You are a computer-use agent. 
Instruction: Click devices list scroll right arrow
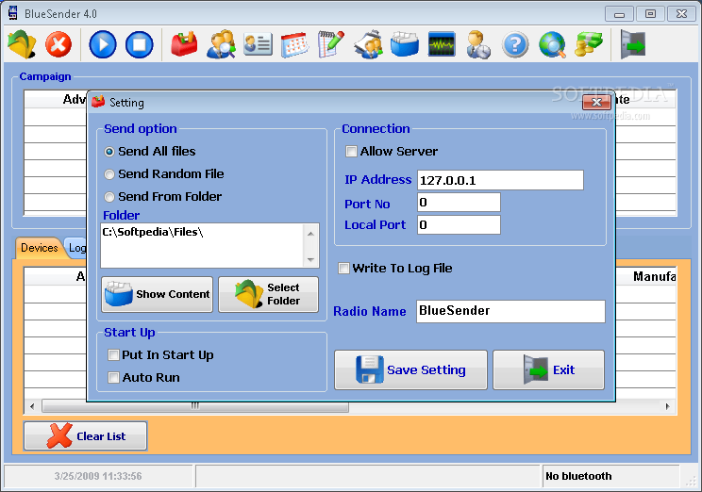(x=667, y=406)
